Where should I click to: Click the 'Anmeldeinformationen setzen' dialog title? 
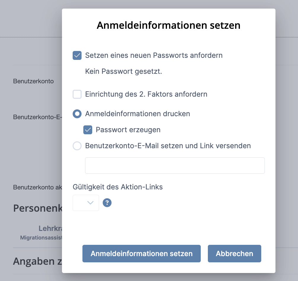click(168, 25)
